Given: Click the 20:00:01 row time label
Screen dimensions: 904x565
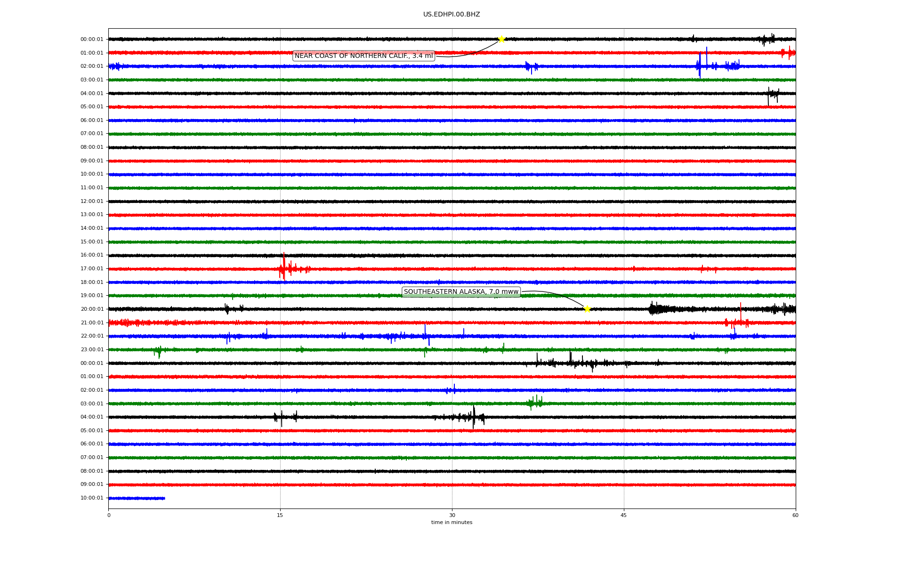Looking at the screenshot, I should tap(92, 309).
